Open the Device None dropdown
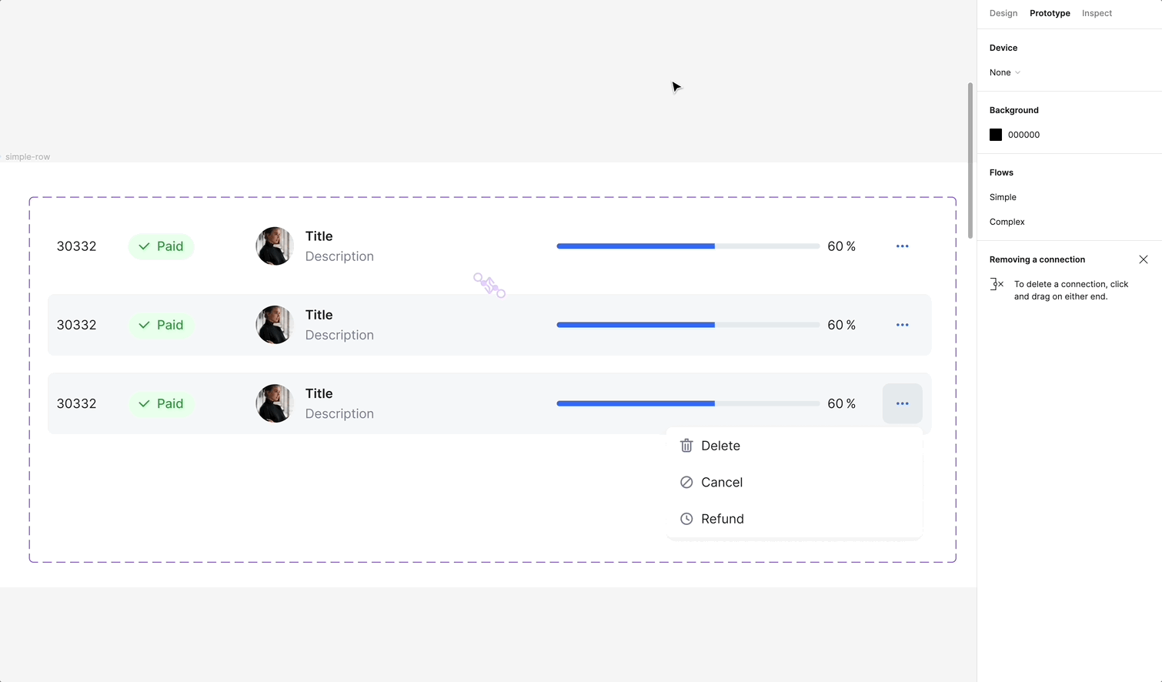1162x682 pixels. (x=1005, y=72)
